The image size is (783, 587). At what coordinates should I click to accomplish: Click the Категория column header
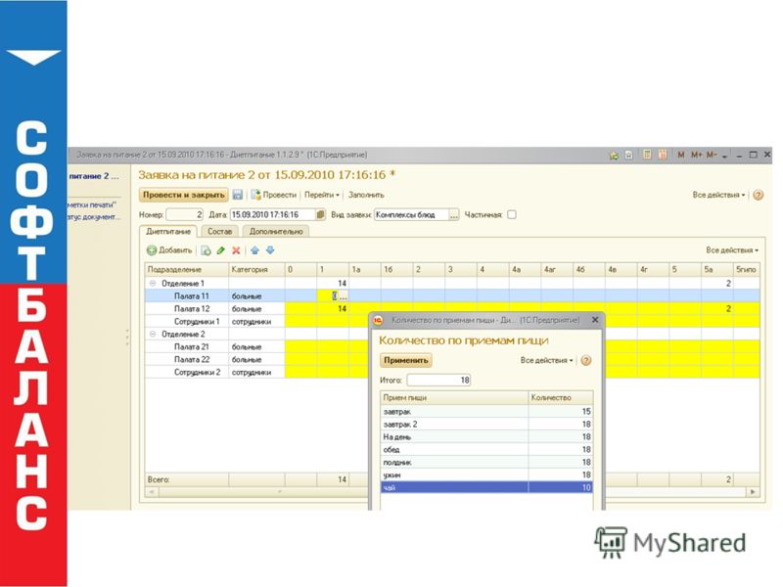256,270
